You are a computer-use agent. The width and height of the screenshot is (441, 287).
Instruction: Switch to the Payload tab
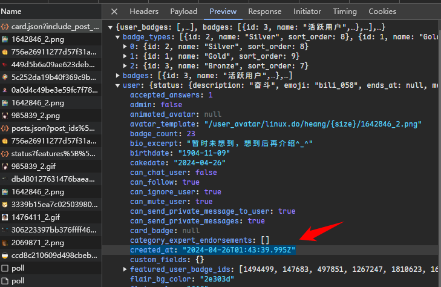(184, 12)
